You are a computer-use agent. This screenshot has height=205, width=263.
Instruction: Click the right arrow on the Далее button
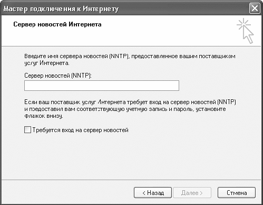point(201,193)
